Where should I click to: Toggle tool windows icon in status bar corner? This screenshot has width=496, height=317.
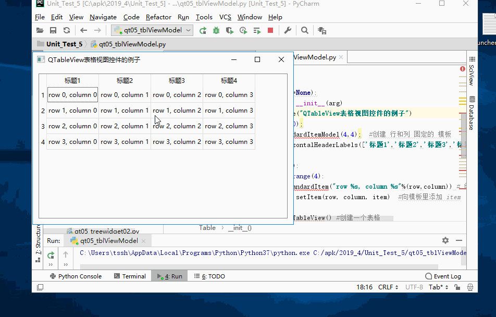(40, 287)
